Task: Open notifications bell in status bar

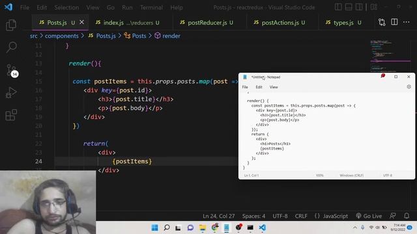Action: coord(407,216)
